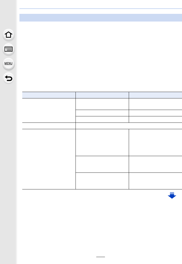Open the table of contents list icon
The width and height of the screenshot is (182, 264).
[8, 49]
